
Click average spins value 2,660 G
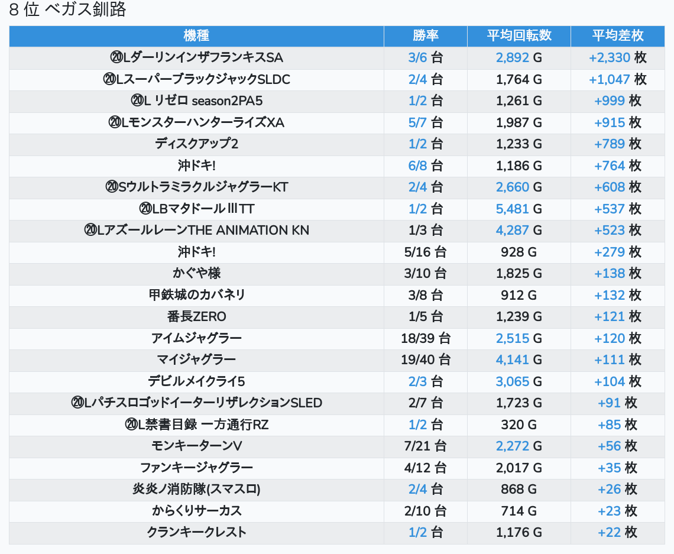tap(519, 187)
